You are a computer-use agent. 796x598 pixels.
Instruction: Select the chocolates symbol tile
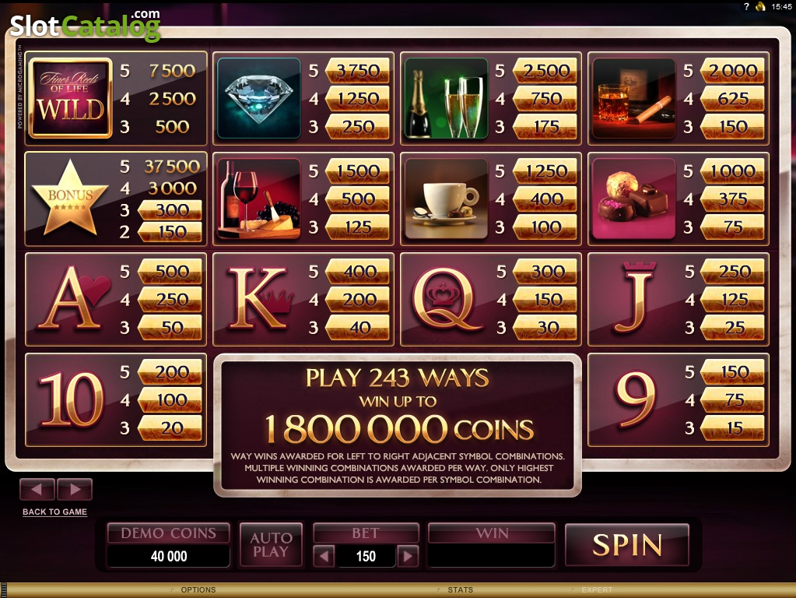click(x=634, y=199)
